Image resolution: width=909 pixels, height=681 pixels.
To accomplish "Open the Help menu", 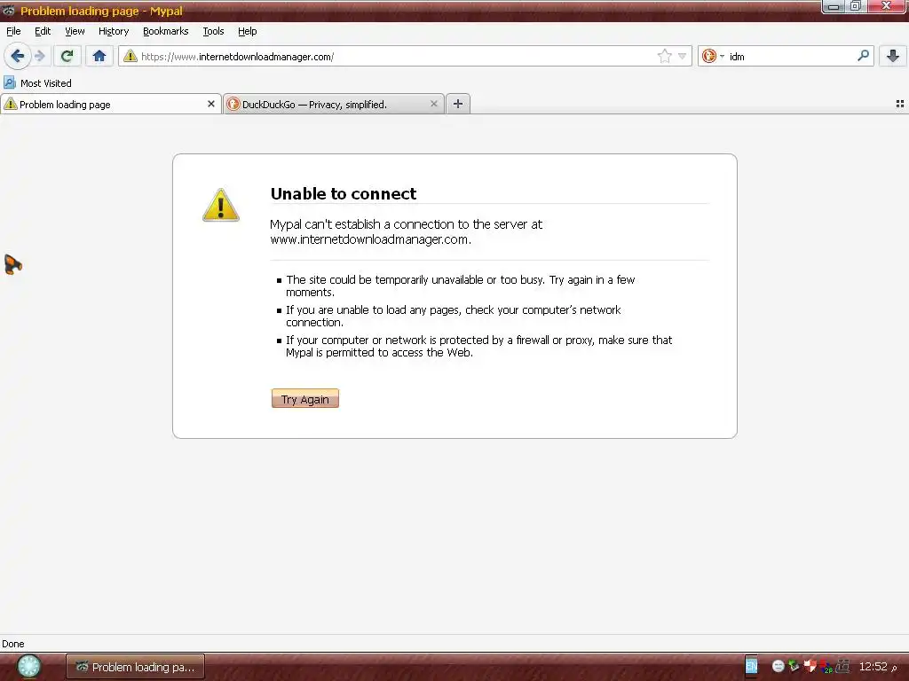I will click(x=247, y=31).
